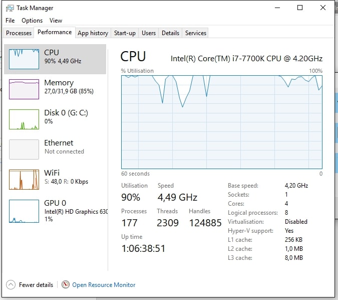Open the Options menu
Screen dimensions: 338x300
tap(32, 21)
